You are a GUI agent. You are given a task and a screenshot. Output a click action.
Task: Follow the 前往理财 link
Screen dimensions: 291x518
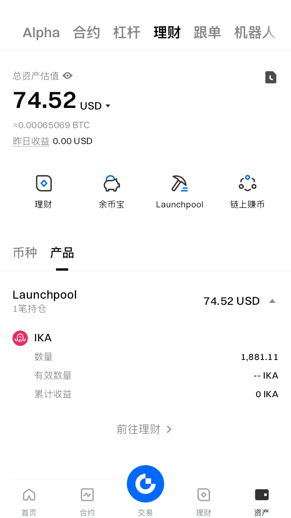click(144, 429)
